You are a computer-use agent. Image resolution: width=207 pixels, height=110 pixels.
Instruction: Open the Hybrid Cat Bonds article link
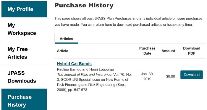pyautogui.click(x=74, y=64)
